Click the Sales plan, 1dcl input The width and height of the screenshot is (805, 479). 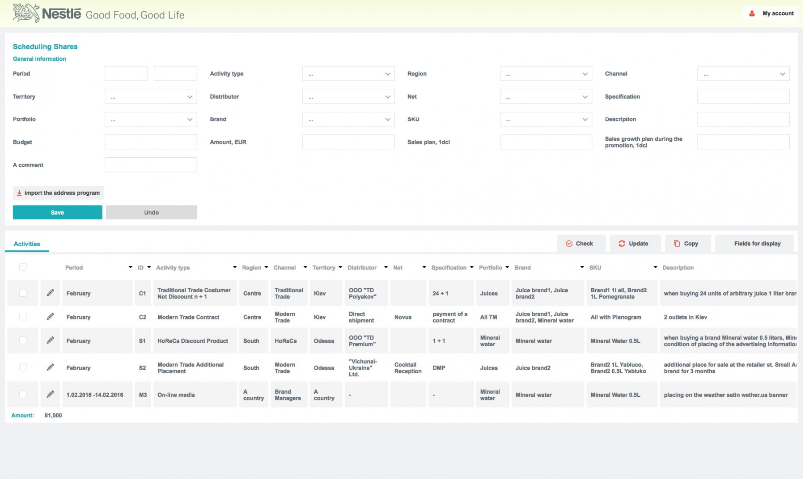click(x=546, y=142)
